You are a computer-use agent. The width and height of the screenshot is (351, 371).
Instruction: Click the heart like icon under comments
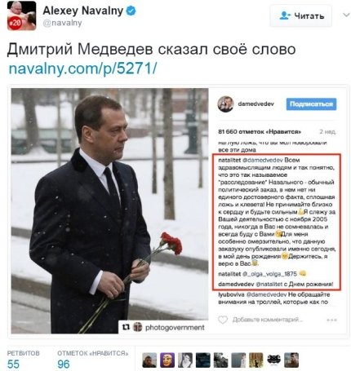pyautogui.click(x=223, y=320)
